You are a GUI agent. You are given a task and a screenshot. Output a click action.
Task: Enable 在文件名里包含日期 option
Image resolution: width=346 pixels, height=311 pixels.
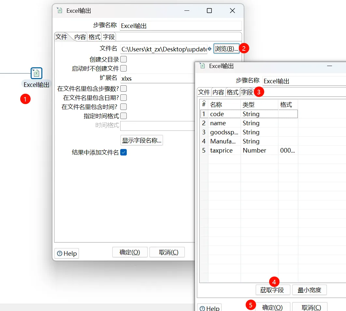(x=123, y=98)
